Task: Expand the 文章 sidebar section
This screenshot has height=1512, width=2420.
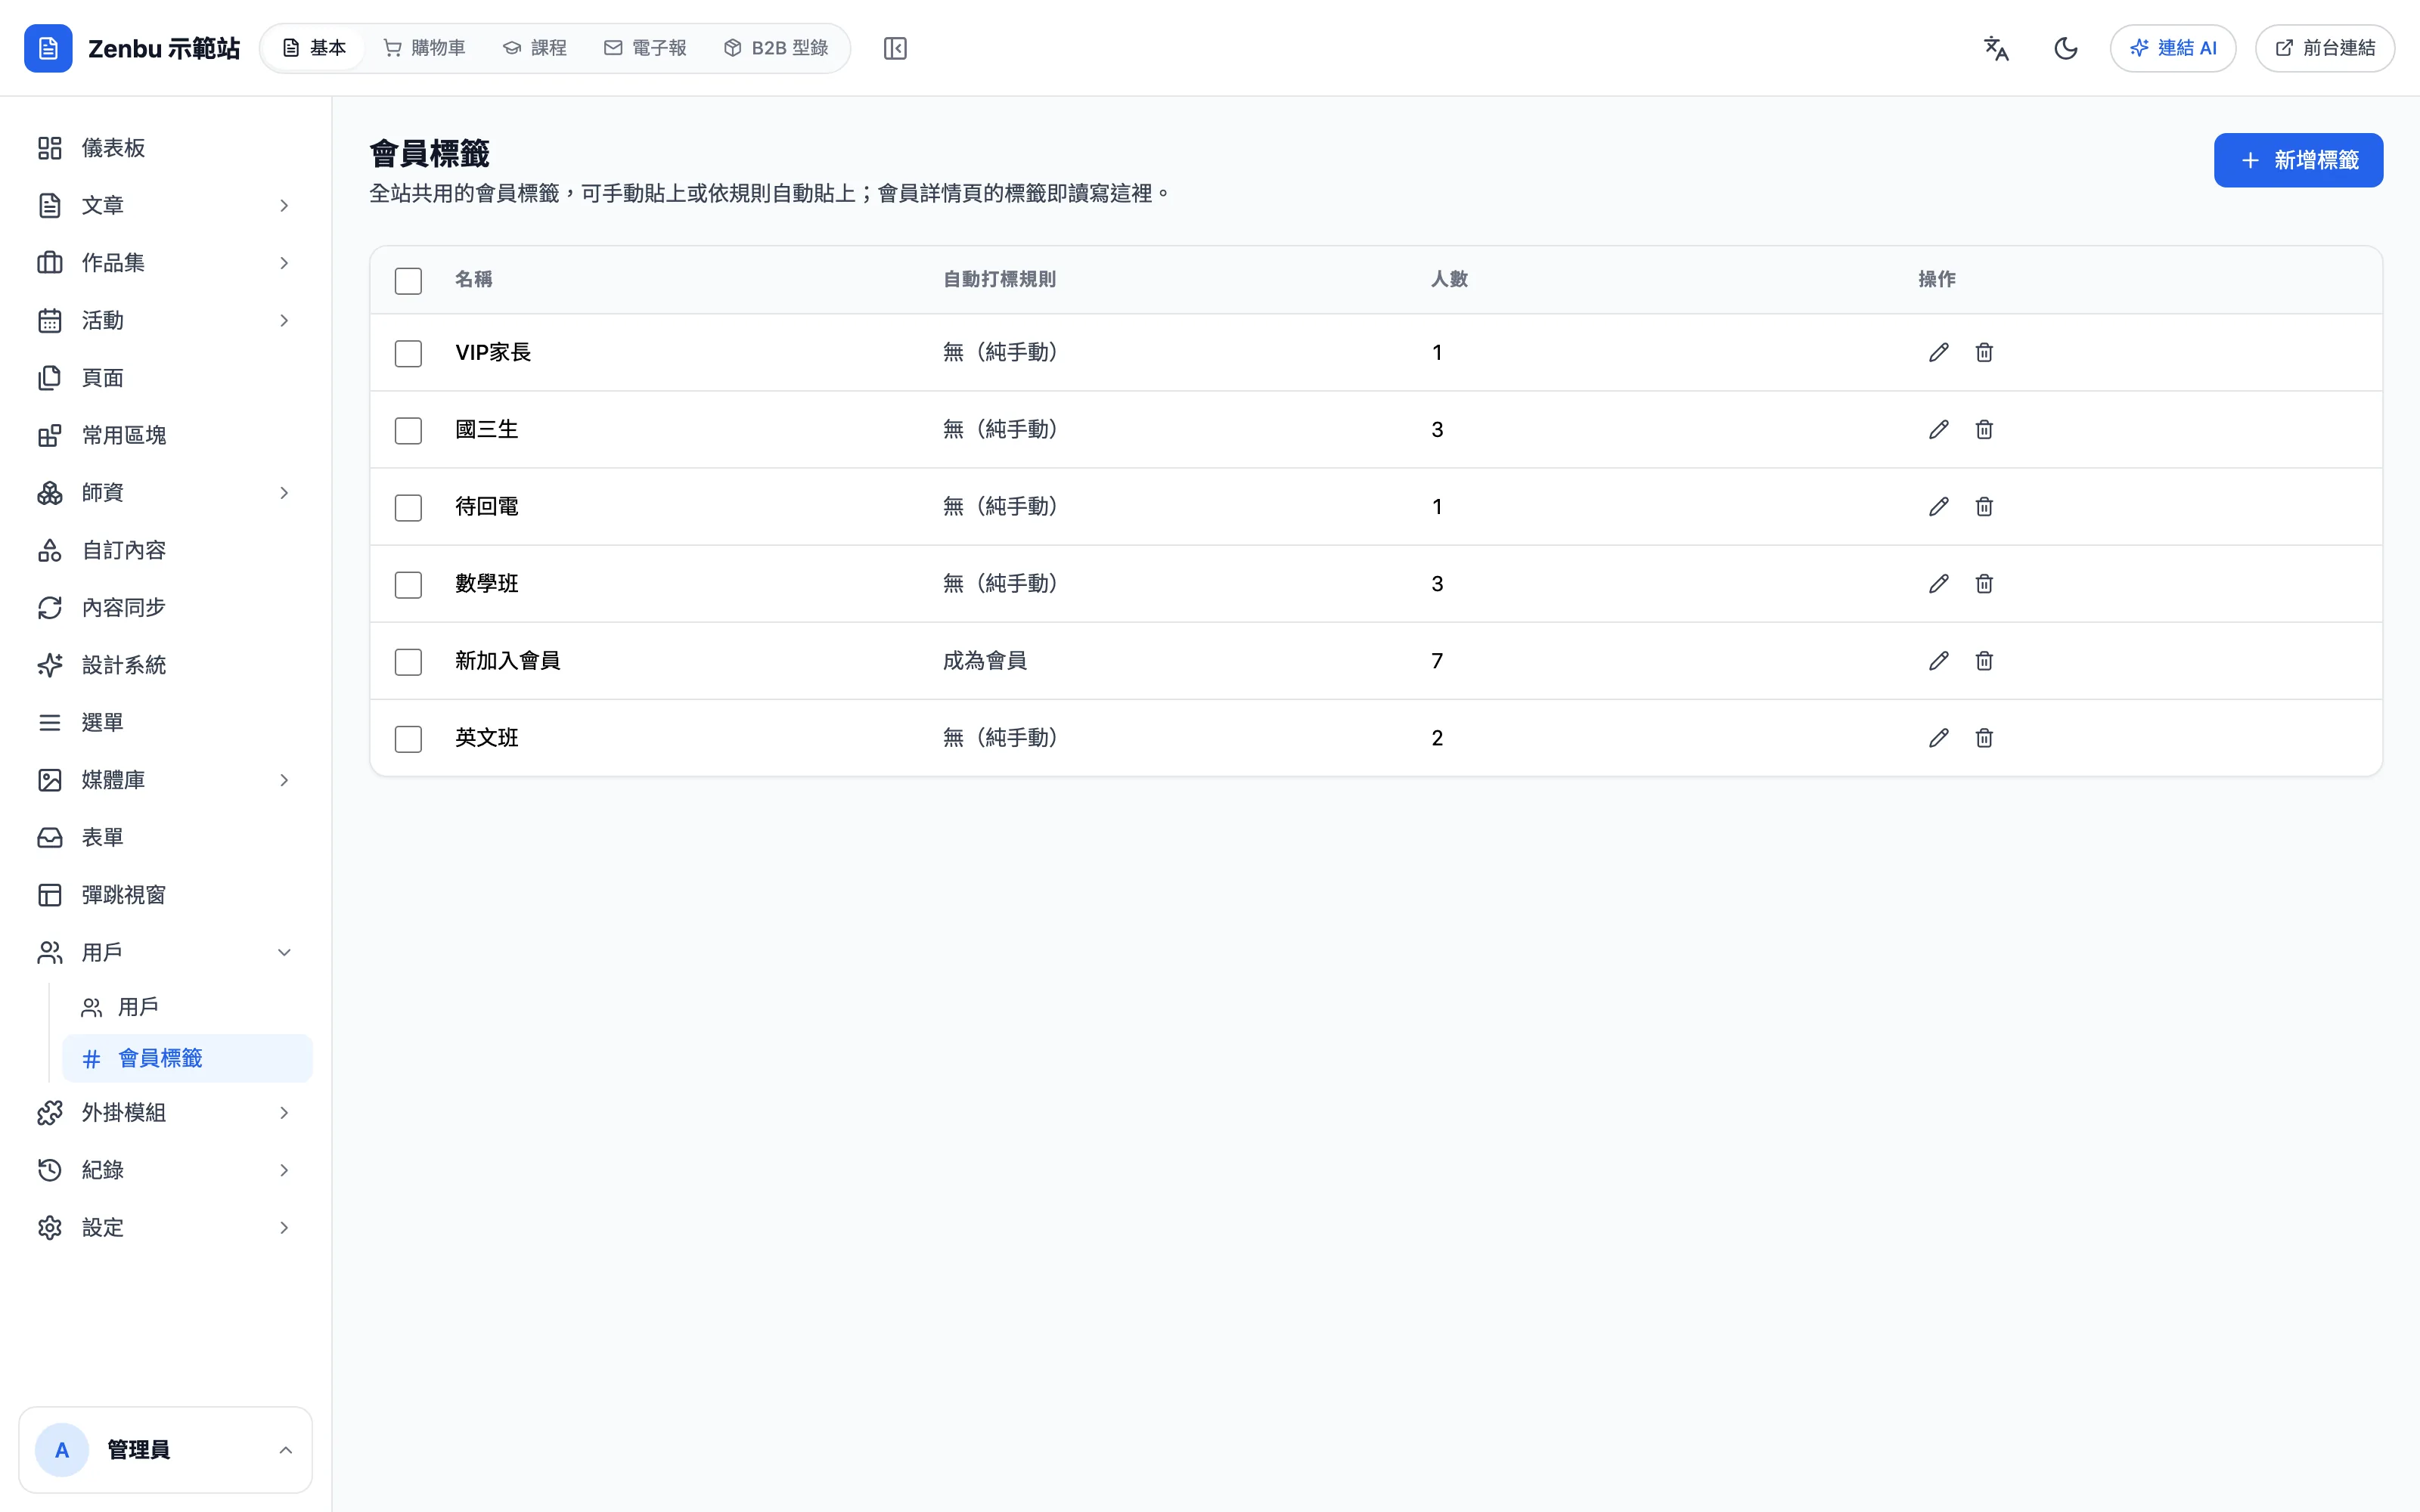Action: [x=166, y=205]
